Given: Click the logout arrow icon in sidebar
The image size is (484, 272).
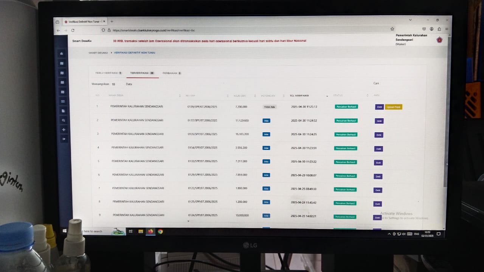Looking at the screenshot, I should coord(64,139).
